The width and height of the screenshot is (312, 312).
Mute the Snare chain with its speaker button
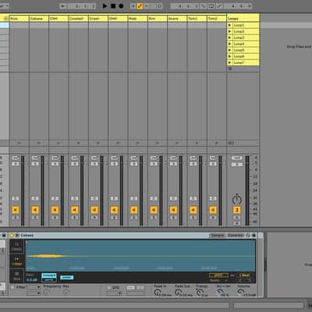(x=173, y=210)
